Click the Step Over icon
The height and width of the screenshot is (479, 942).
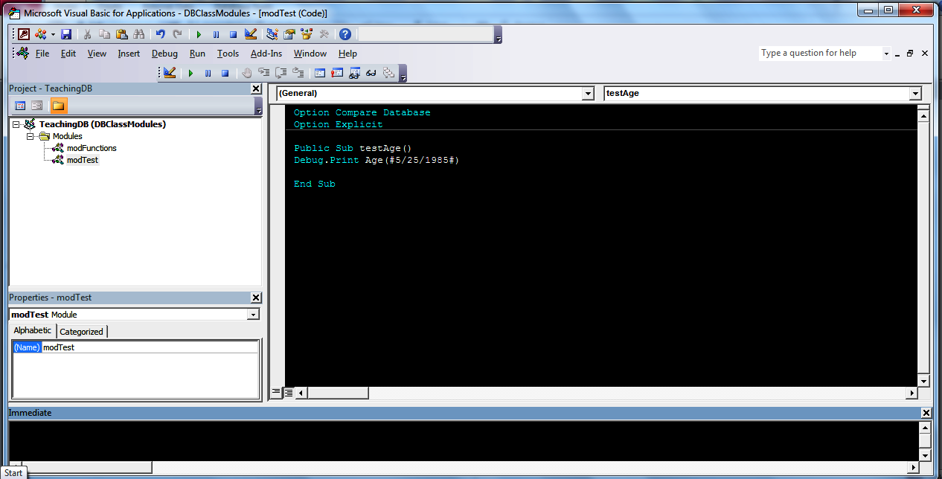pyautogui.click(x=281, y=73)
